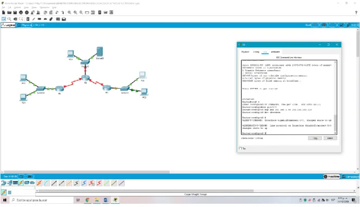
Task: Open a file using the folder icon
Action: (x=9, y=12)
